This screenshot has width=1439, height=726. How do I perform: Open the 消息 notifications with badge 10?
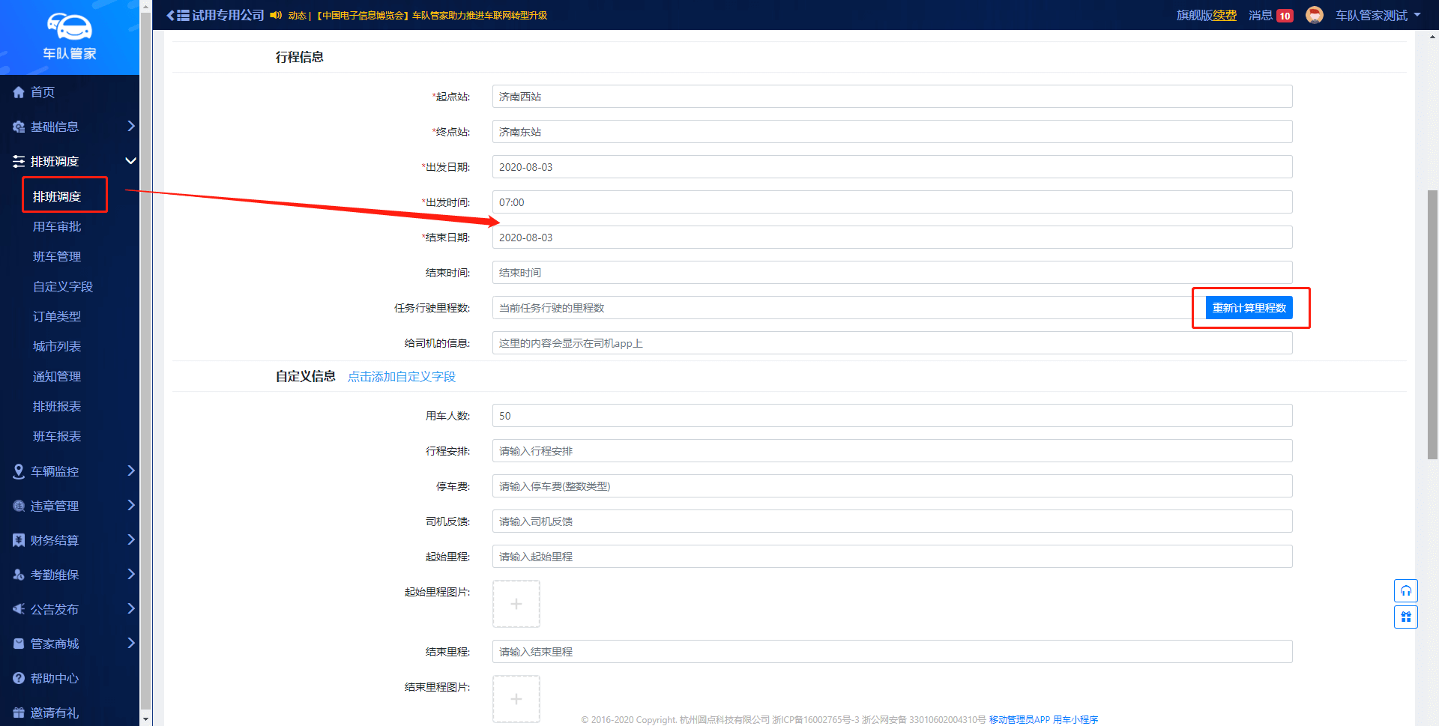pyautogui.click(x=1270, y=15)
